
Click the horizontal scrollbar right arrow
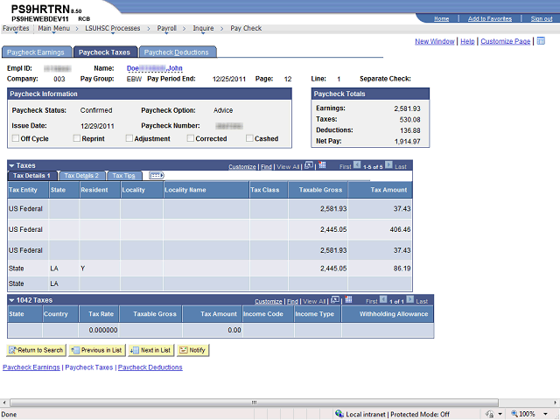tap(556, 402)
